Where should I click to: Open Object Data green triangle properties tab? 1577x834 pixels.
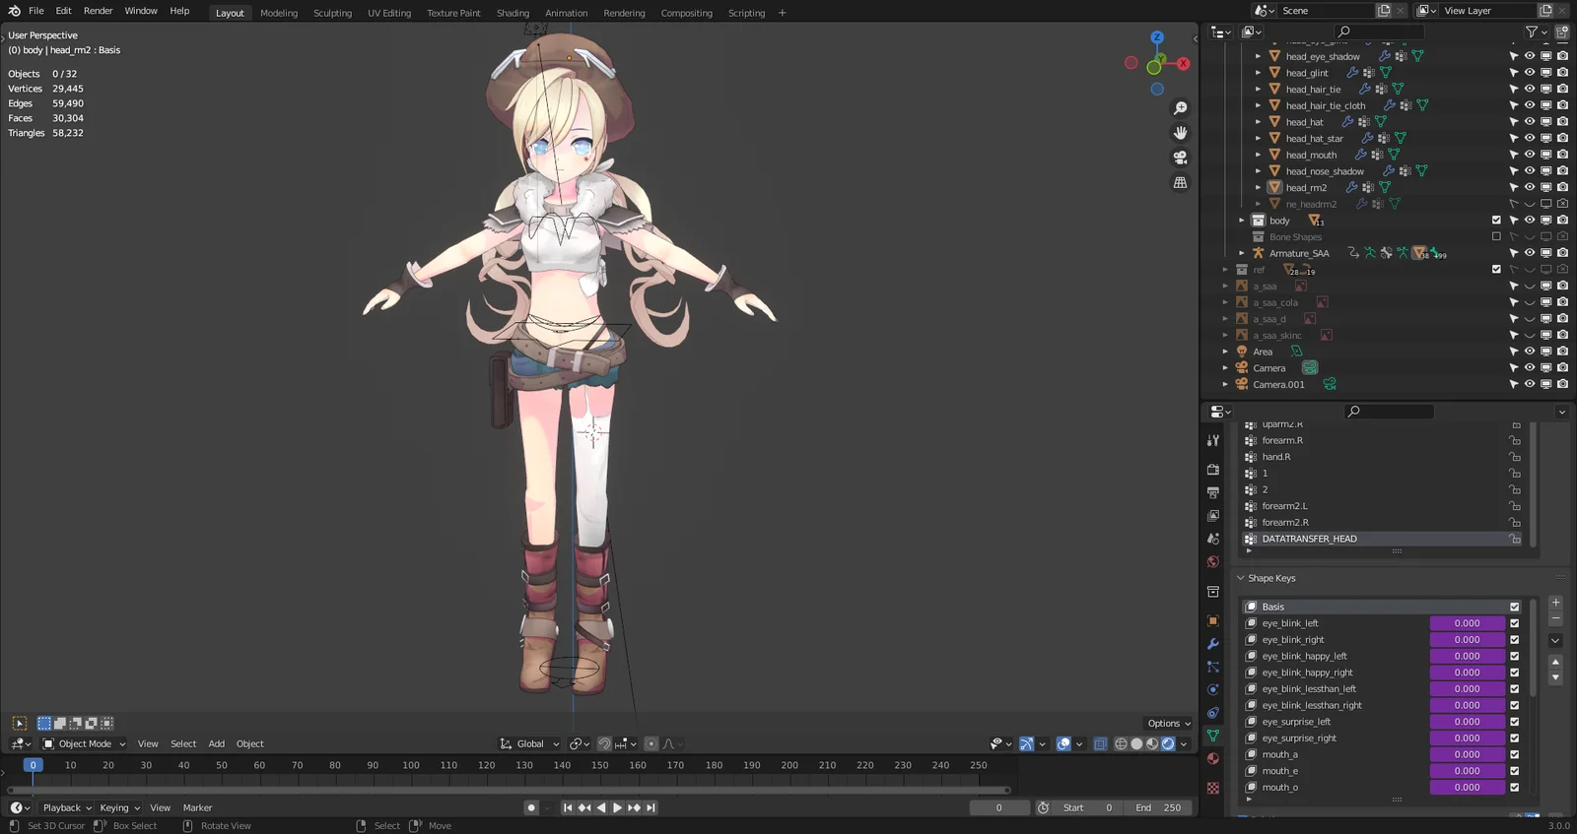coord(1213,736)
